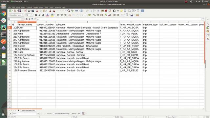Open Terminal from the dock

(4, 34)
